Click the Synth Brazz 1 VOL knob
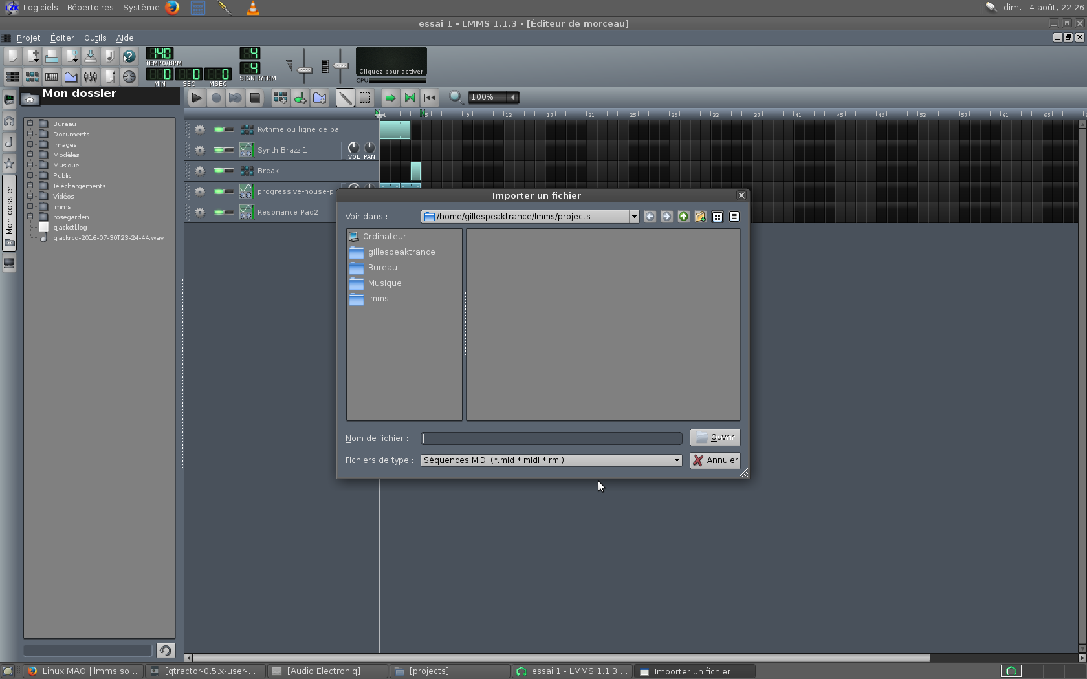The image size is (1087, 679). (354, 147)
